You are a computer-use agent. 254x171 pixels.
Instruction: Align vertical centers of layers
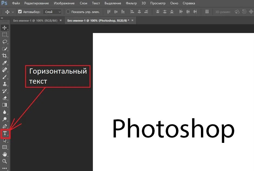116,12
